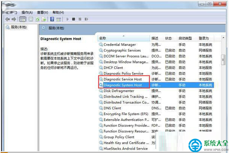Pause the service with the pause icon
The height and width of the screenshot is (153, 229).
click(80, 19)
